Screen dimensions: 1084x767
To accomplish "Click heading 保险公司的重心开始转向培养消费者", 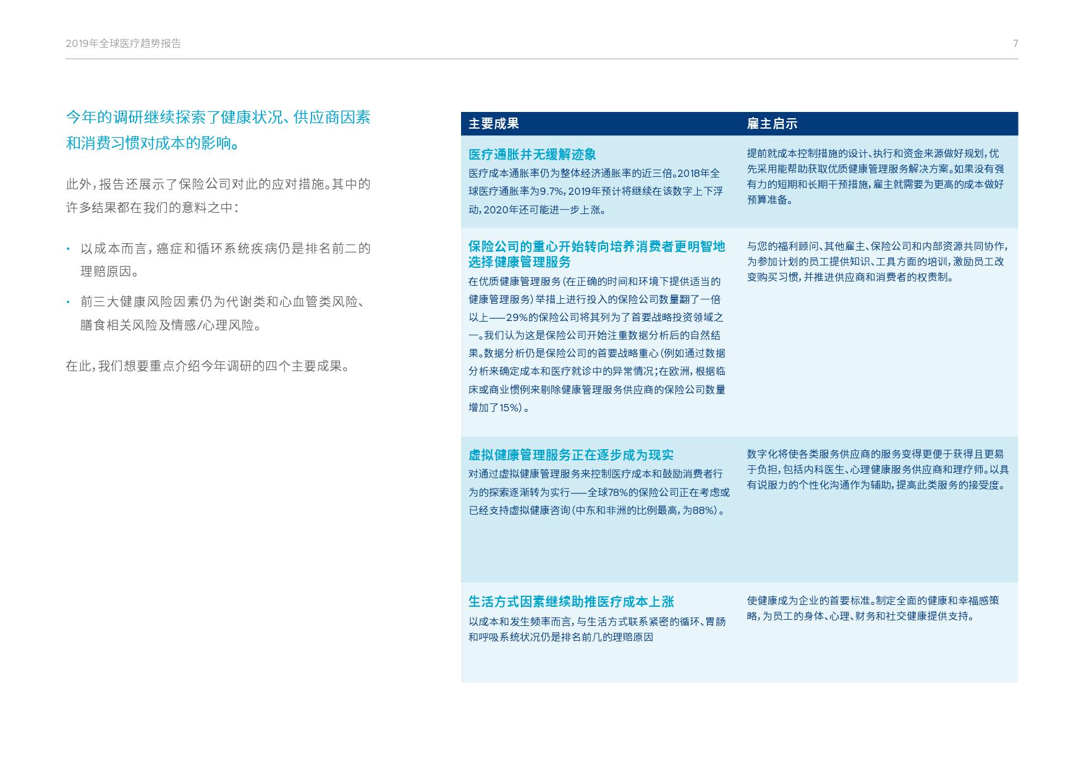I will pyautogui.click(x=596, y=254).
